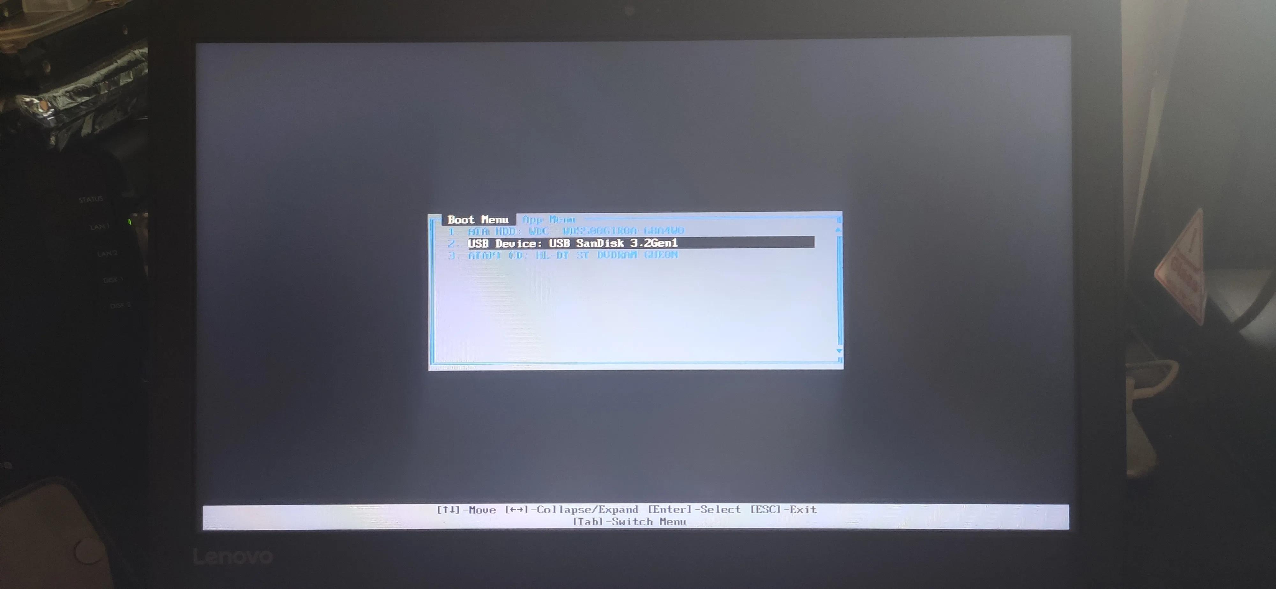Screen dimensions: 1276x589
Task: Switch to Boot Menu tab
Action: pyautogui.click(x=476, y=219)
